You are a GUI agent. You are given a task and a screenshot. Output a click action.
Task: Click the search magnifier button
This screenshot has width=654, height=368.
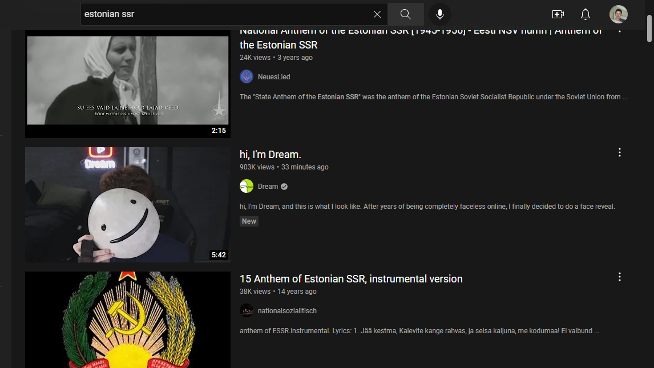pos(405,14)
